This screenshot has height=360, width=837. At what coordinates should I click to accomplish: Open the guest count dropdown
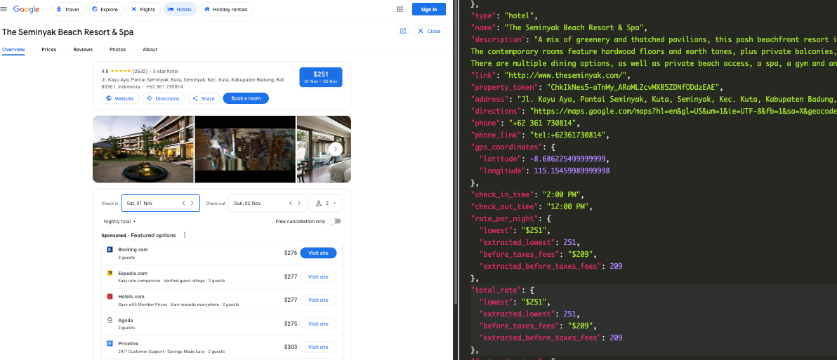coord(327,203)
